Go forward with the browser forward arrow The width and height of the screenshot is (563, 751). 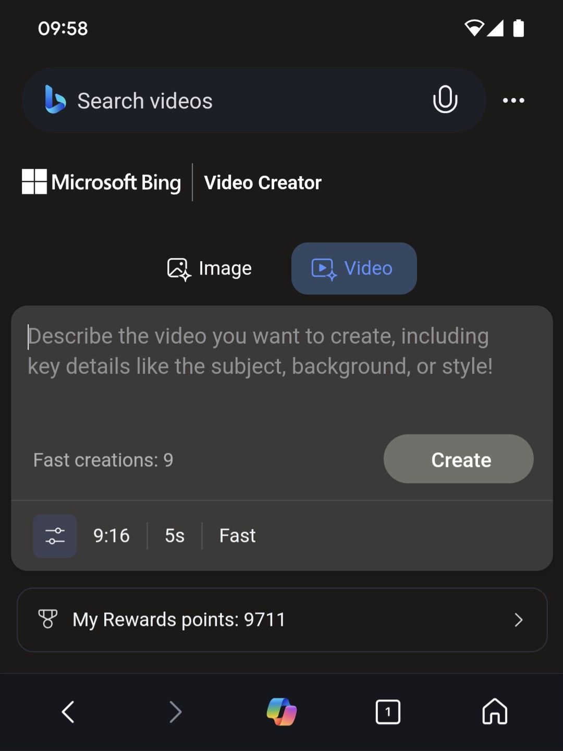point(176,712)
